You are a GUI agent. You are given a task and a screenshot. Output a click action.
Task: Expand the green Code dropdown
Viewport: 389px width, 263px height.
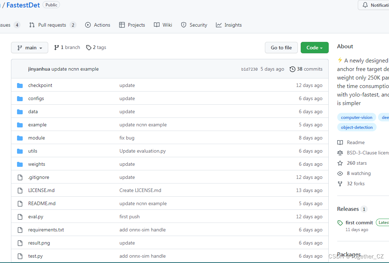(315, 48)
